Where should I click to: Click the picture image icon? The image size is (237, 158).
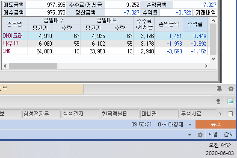pyautogui.click(x=231, y=101)
